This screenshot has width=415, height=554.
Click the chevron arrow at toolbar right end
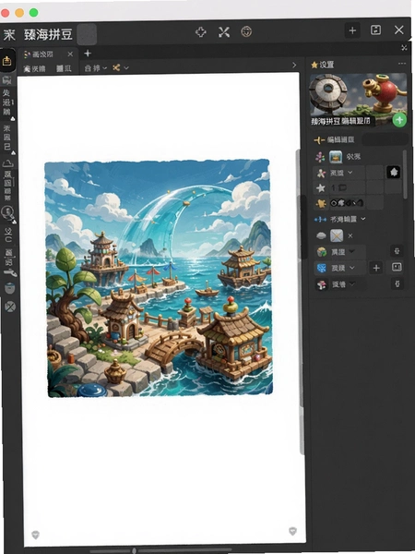pyautogui.click(x=294, y=65)
